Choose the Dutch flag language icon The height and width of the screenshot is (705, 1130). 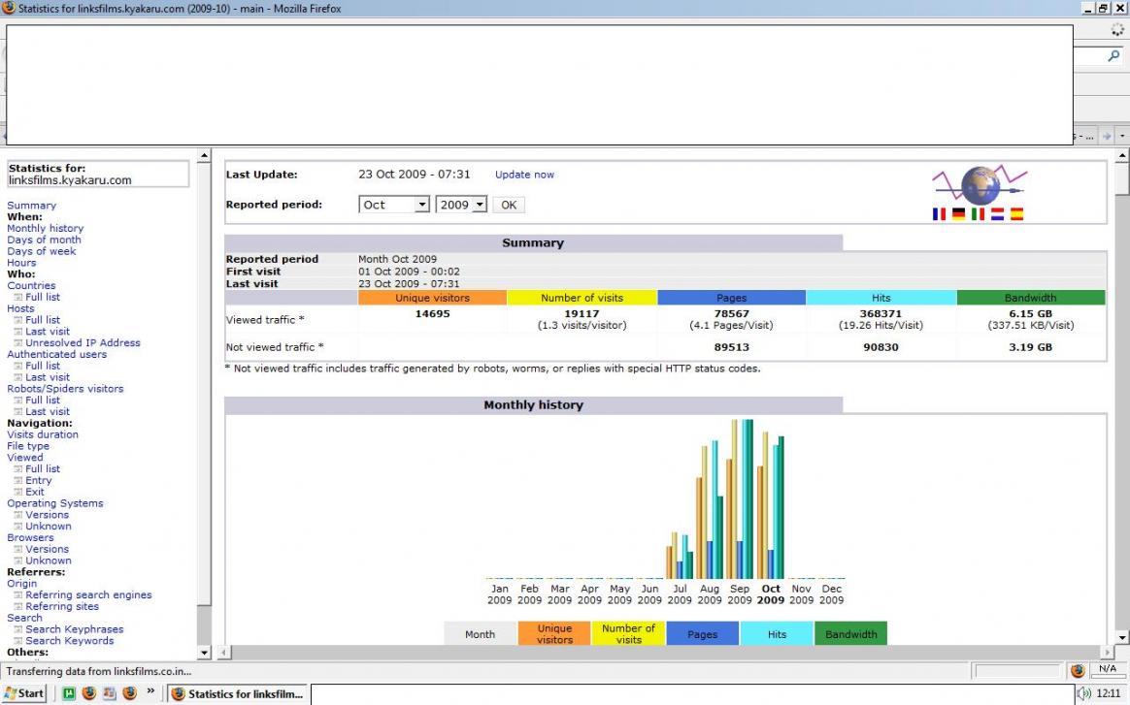(x=997, y=214)
